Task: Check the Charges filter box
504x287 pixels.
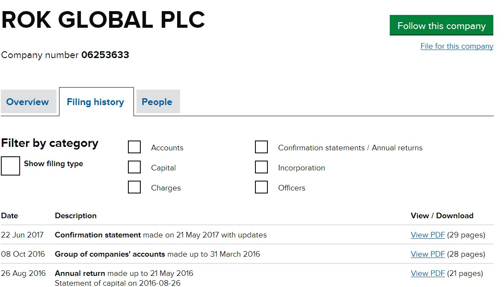Action: [x=134, y=187]
